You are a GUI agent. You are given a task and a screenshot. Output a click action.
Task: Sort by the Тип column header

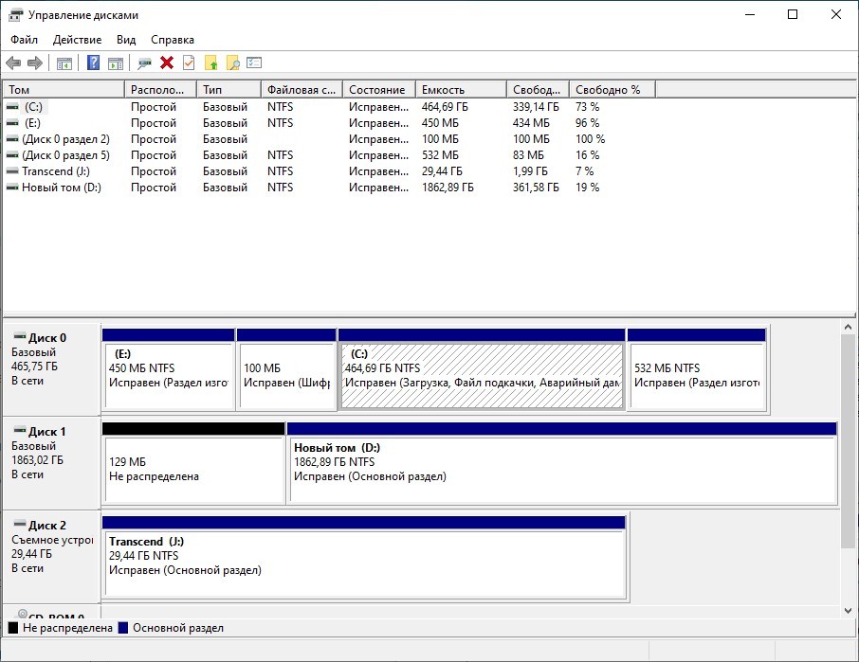[228, 90]
